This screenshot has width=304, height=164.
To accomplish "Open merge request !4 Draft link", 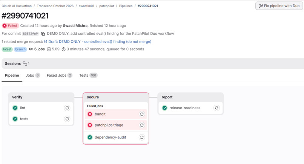I will (98, 42).
